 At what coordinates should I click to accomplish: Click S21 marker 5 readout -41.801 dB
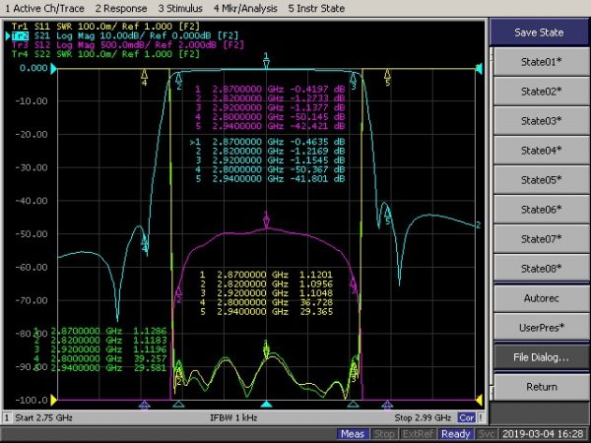[270, 179]
